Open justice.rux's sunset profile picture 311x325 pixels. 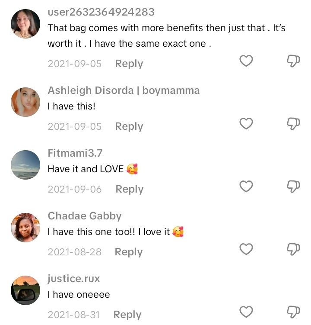(25, 290)
